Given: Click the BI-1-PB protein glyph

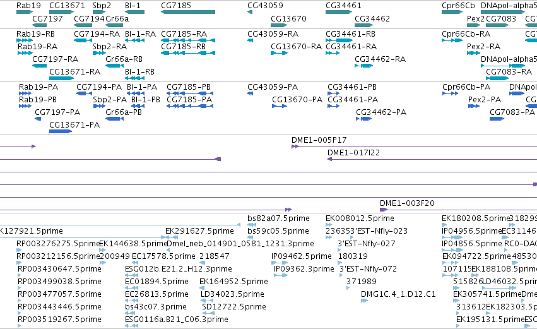Looking at the screenshot, I should [138, 106].
